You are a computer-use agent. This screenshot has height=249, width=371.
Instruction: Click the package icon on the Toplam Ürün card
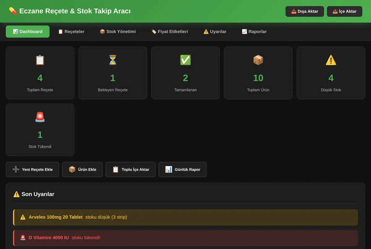pos(258,60)
